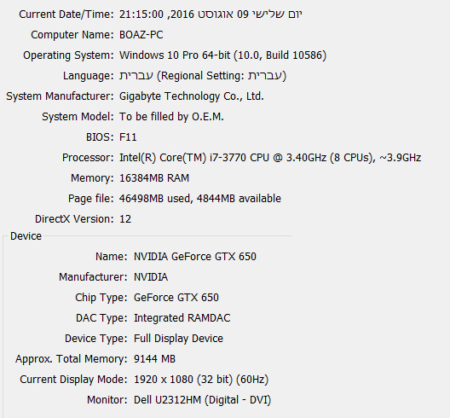The image size is (450, 418).
Task: Select the device Name NVIDIA GeForce GTX 650
Action: coord(195,257)
